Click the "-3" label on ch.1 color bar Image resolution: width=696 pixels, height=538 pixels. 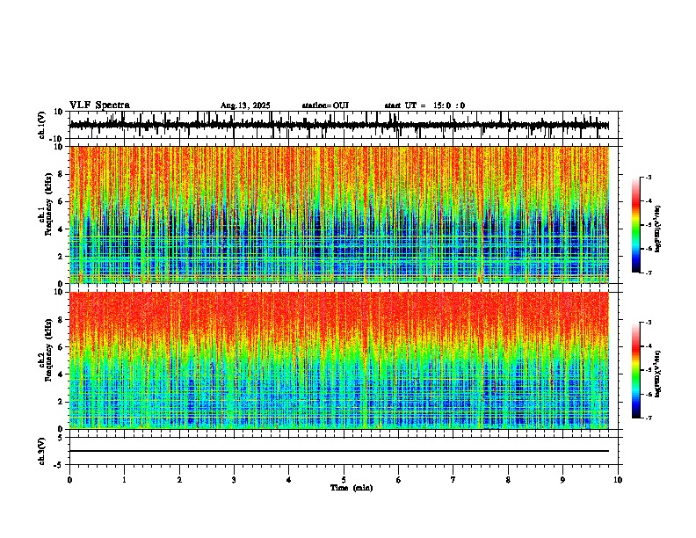tap(648, 178)
